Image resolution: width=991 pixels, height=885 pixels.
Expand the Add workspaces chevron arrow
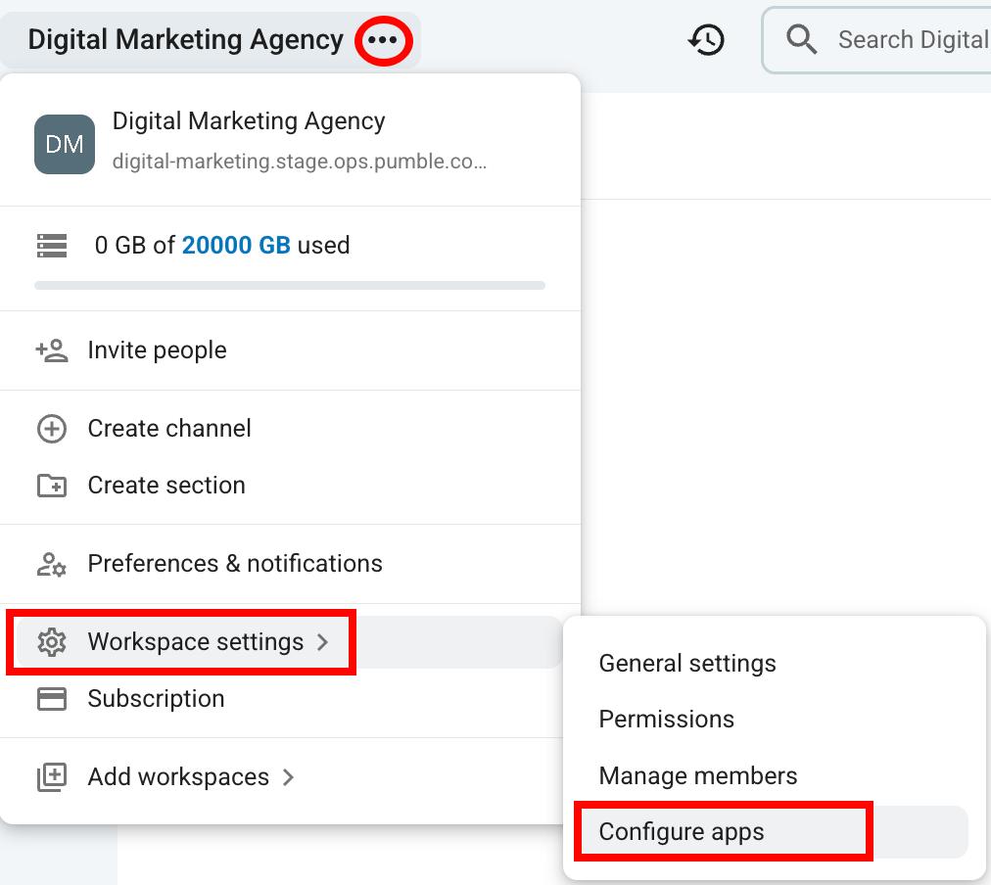click(x=288, y=777)
